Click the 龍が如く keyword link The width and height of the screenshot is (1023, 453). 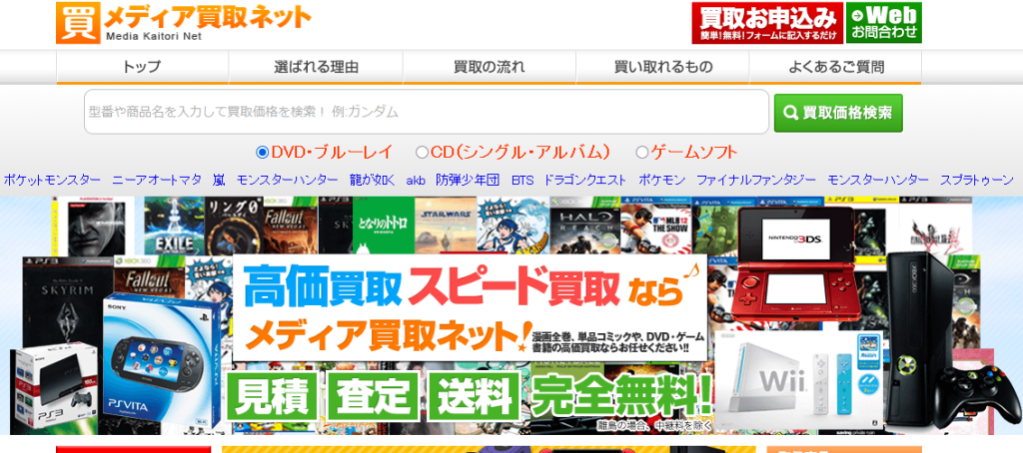pyautogui.click(x=373, y=180)
